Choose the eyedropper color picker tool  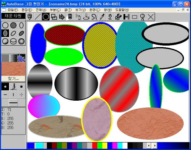pyautogui.click(x=102, y=17)
